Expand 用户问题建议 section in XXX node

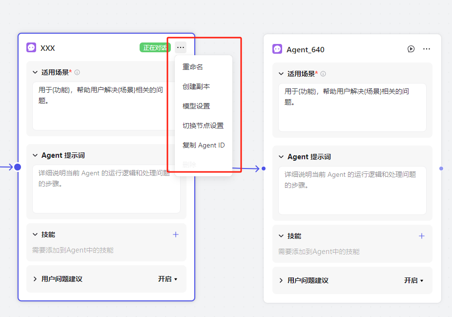(35, 279)
